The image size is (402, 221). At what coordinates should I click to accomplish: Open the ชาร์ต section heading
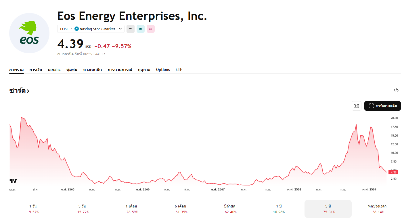(x=19, y=91)
